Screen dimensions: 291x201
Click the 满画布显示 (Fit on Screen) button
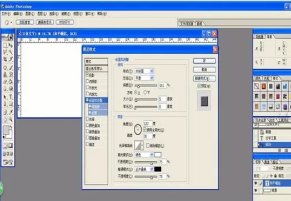pyautogui.click(x=45, y=22)
